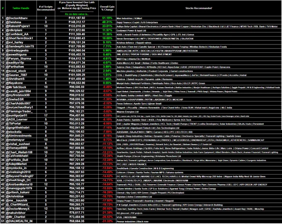Select the @Paryan_Sharma handle
Viewport: 282px width, 224px height.
[x=18, y=59]
